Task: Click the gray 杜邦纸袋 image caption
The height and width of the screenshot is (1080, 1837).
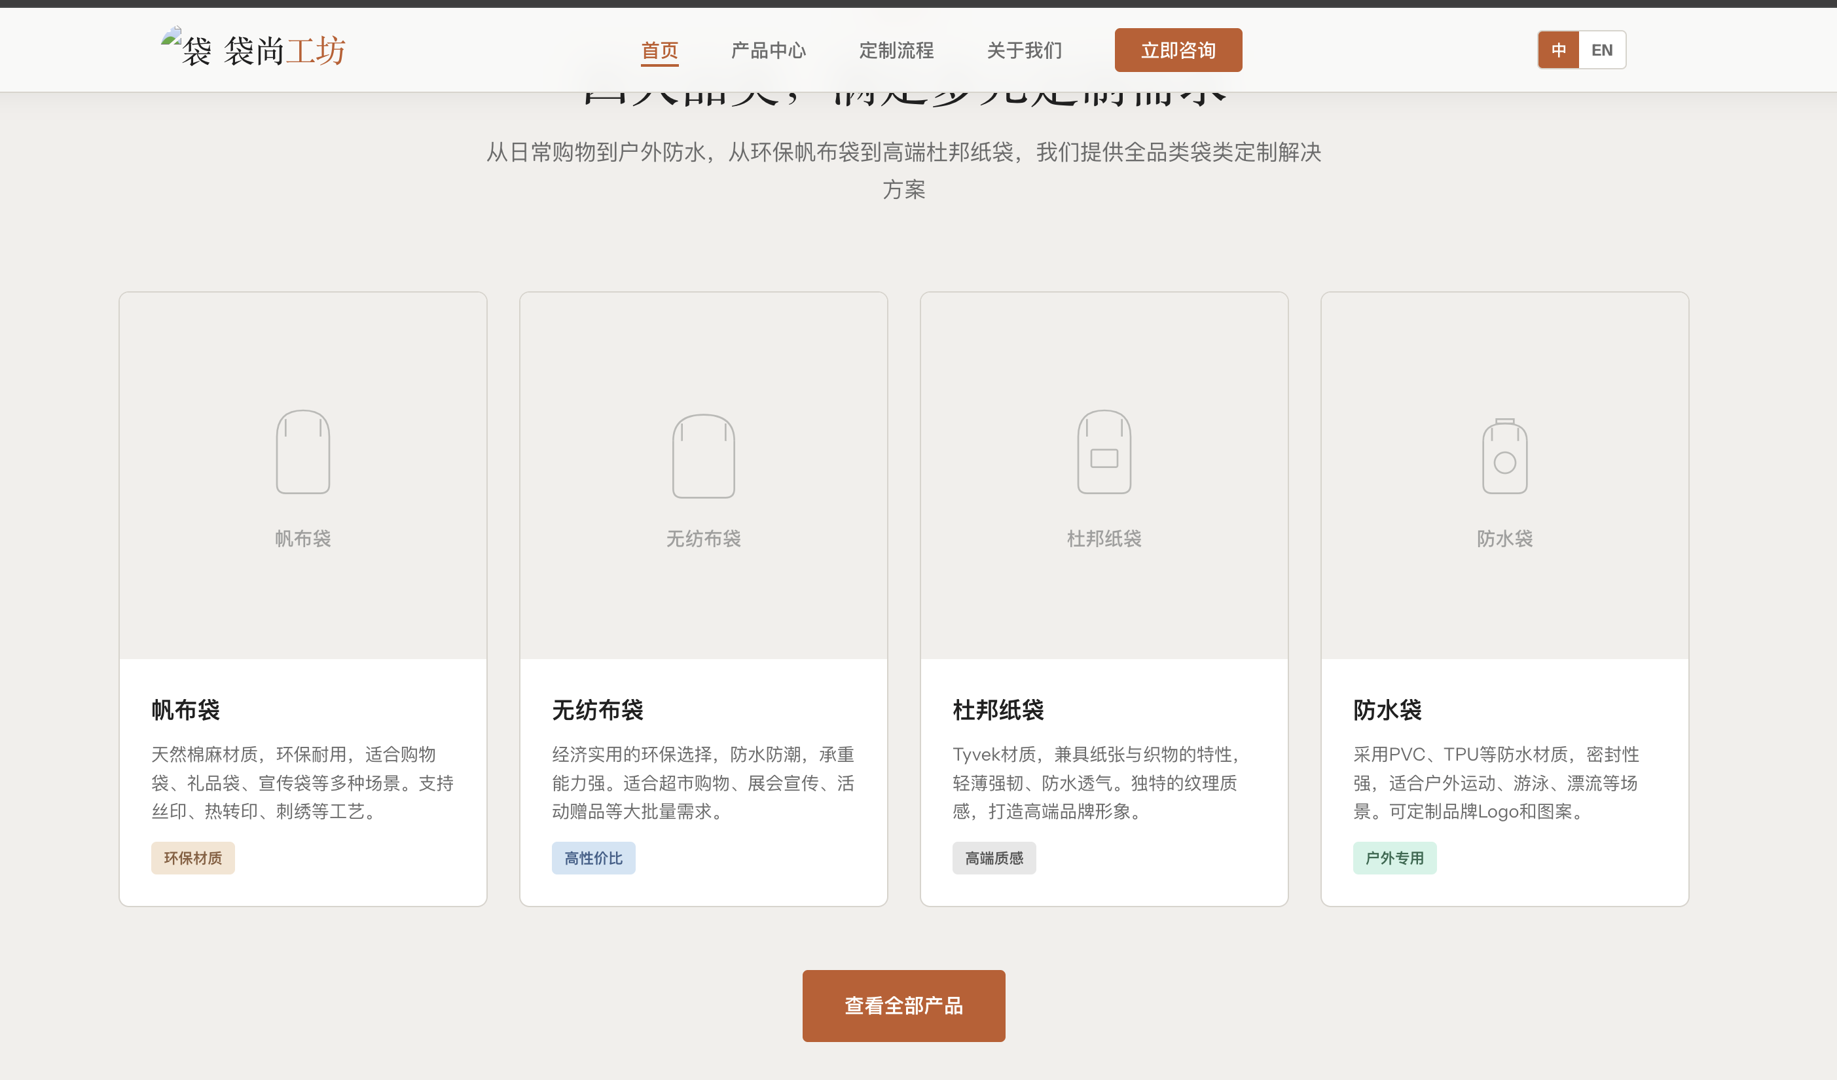Action: 1104,539
